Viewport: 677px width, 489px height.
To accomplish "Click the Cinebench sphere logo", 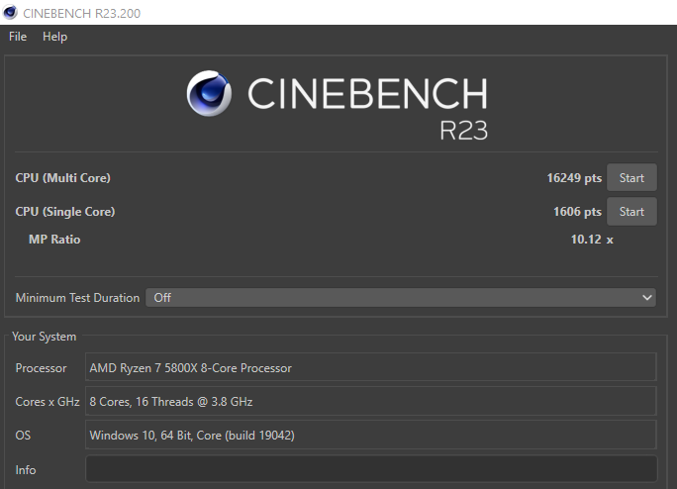I will click(209, 93).
